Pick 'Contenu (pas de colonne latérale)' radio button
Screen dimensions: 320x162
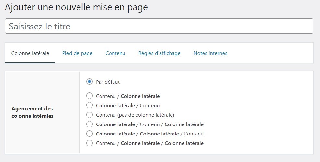tap(89, 115)
